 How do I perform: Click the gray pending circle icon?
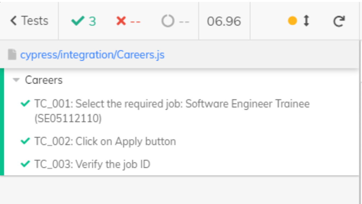(168, 21)
